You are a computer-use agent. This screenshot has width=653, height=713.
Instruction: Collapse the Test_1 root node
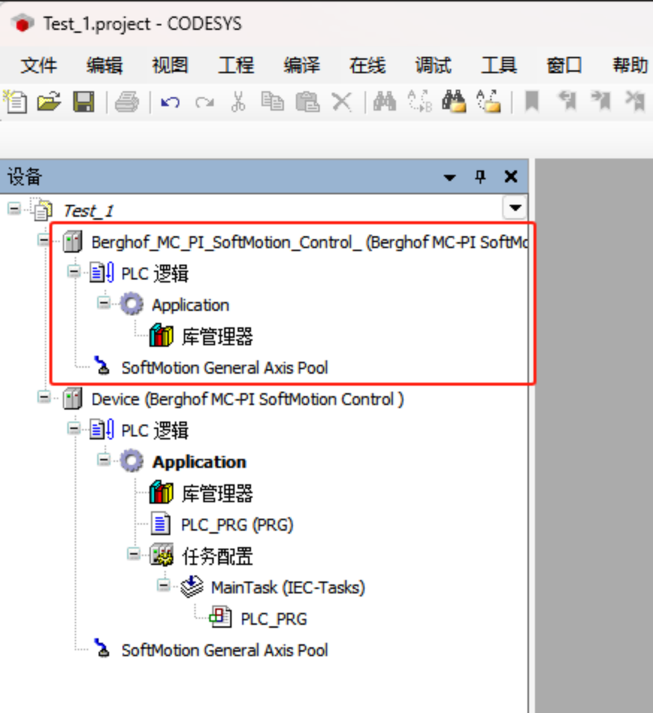tap(14, 209)
